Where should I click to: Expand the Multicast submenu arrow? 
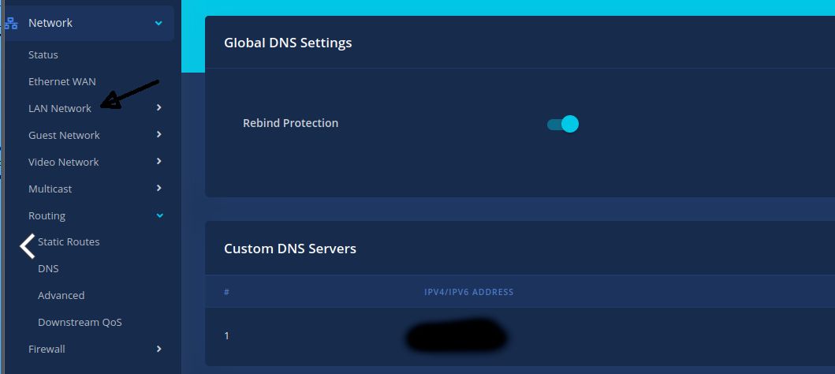pyautogui.click(x=159, y=189)
